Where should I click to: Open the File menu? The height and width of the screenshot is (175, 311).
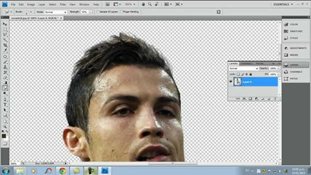pyautogui.click(x=13, y=4)
